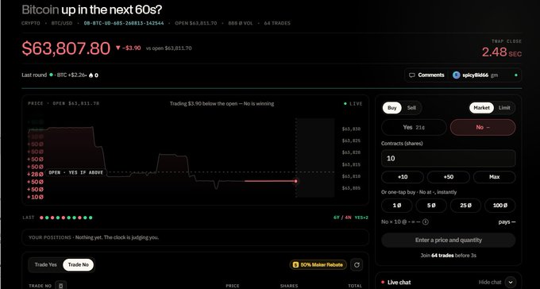This screenshot has width=540, height=289.
Task: Choose the Yes 21¢ outcome
Action: click(x=414, y=128)
